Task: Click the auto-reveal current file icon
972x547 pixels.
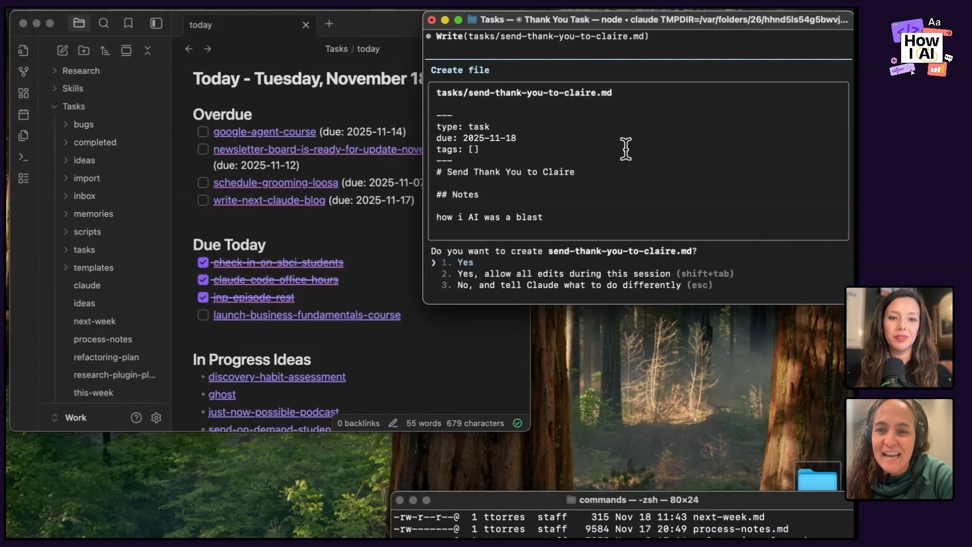Action: [x=126, y=51]
